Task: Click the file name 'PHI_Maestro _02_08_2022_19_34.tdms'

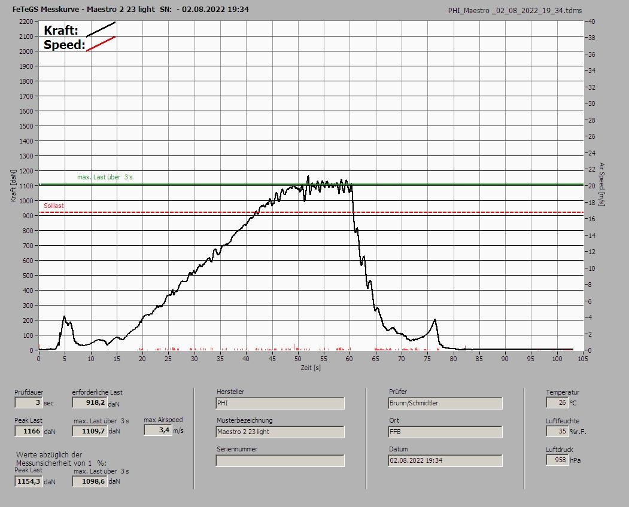Action: click(515, 11)
